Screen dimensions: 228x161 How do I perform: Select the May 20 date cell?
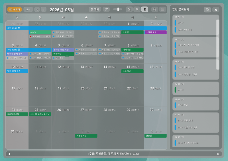86,96
